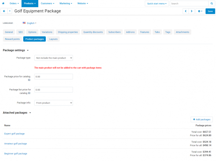Open the Customers menu
216x161 pixels.
click(48, 3)
